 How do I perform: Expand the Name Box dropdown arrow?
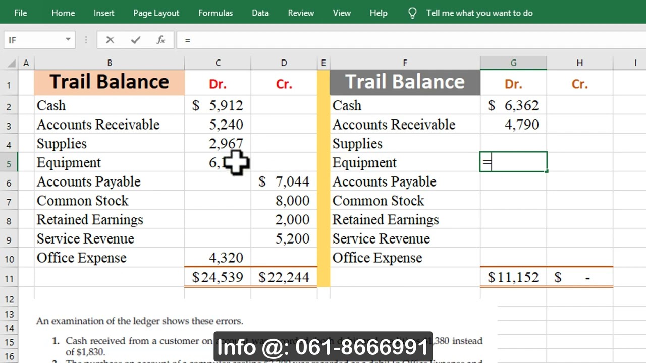(x=68, y=40)
